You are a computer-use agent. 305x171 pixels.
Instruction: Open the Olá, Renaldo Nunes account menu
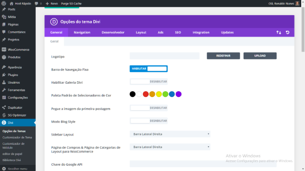(x=284, y=3)
